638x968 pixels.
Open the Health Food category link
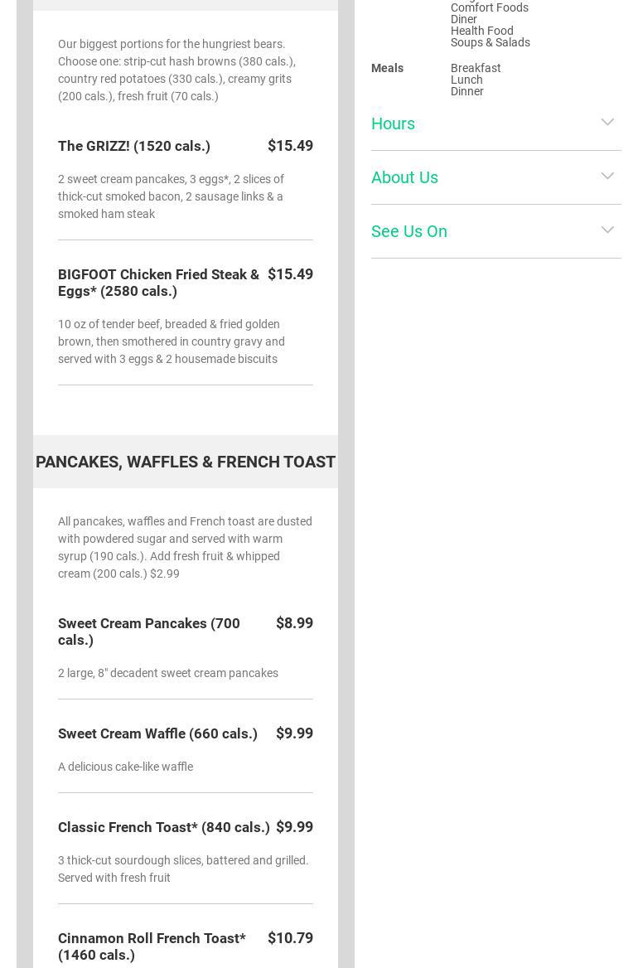click(x=481, y=31)
